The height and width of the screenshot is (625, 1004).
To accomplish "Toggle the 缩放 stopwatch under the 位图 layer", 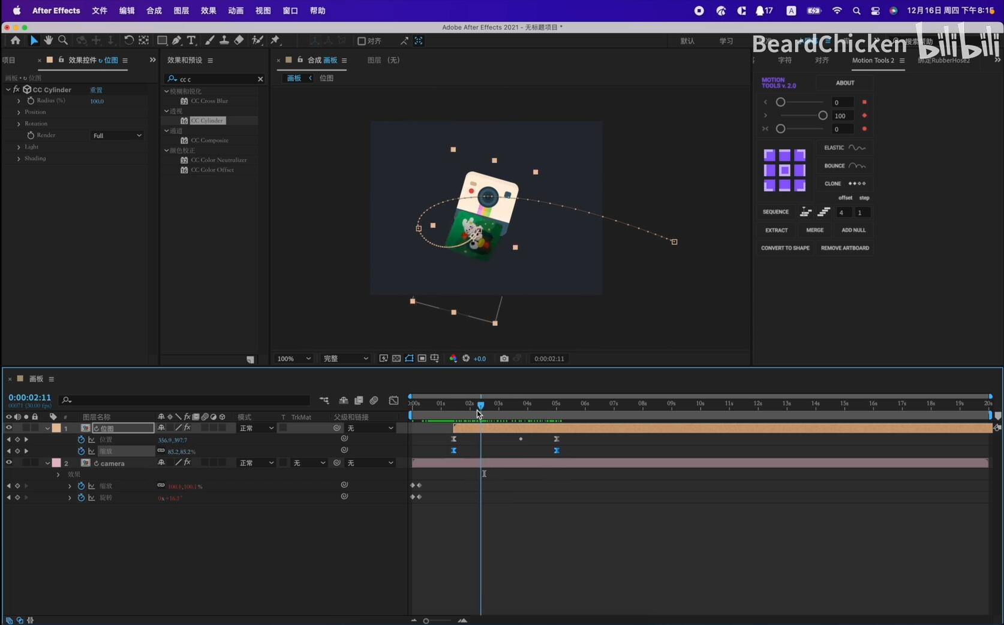I will (81, 451).
